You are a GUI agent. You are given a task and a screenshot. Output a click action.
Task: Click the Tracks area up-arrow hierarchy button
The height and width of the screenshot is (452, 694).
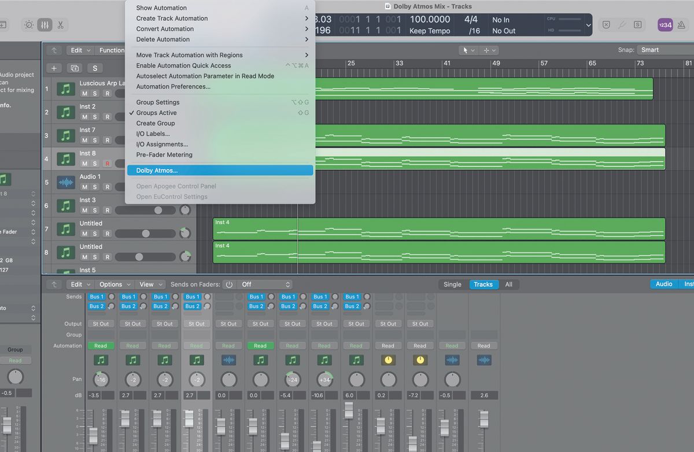(x=54, y=50)
